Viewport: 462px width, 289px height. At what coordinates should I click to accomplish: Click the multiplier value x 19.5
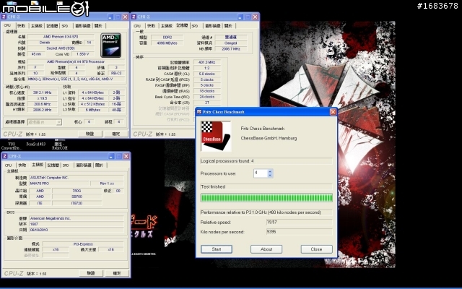click(42, 98)
